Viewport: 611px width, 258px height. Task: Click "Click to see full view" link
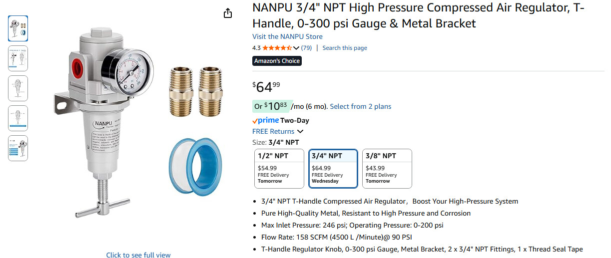click(x=138, y=255)
